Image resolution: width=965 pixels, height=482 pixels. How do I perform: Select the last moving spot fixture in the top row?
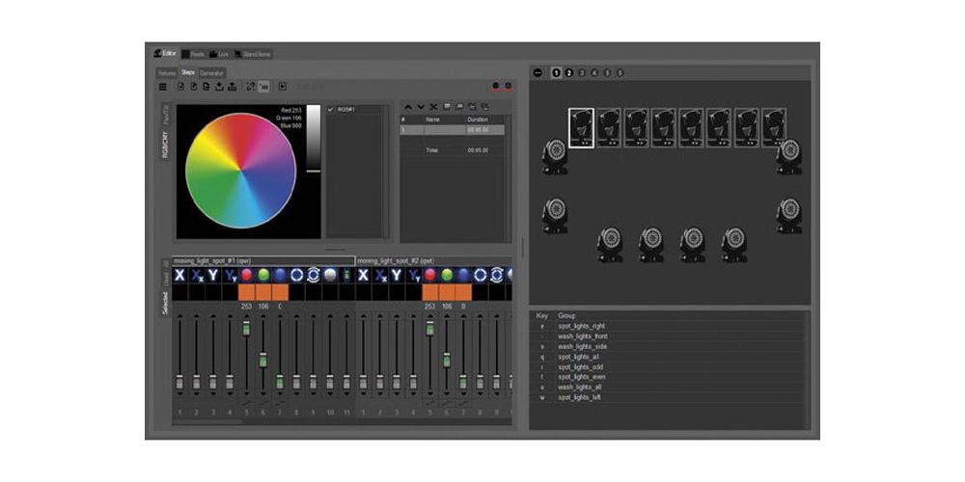point(774,128)
